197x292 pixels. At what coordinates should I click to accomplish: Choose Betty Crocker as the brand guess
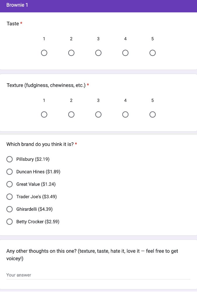point(10,222)
